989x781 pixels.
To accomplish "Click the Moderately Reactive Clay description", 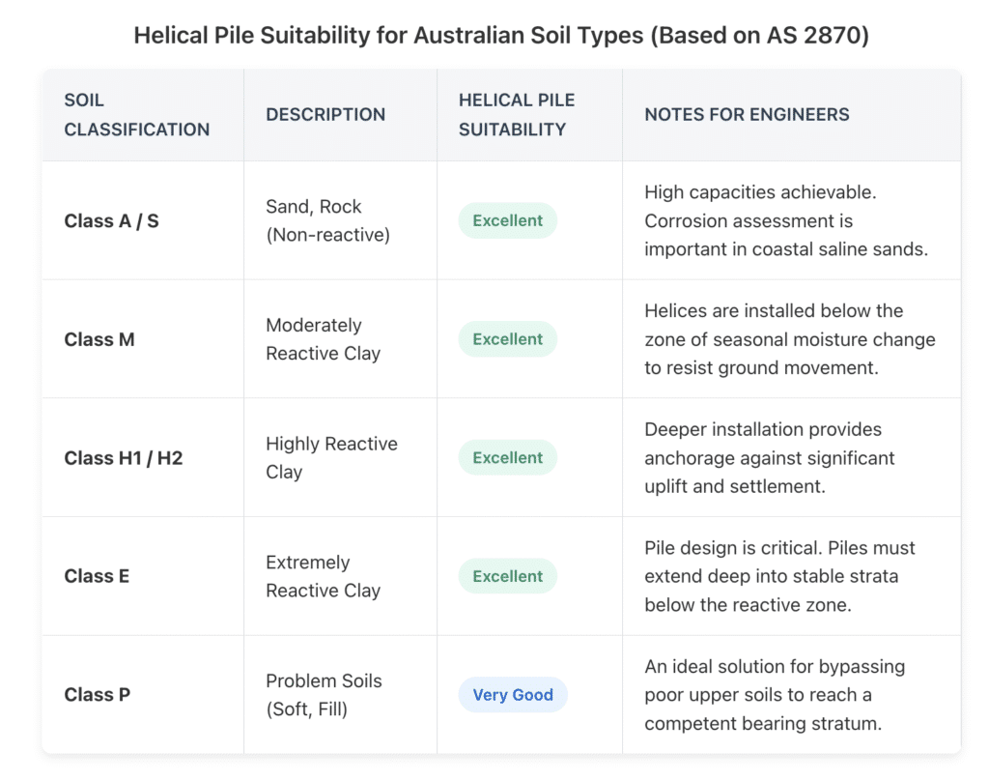I will pyautogui.click(x=323, y=339).
